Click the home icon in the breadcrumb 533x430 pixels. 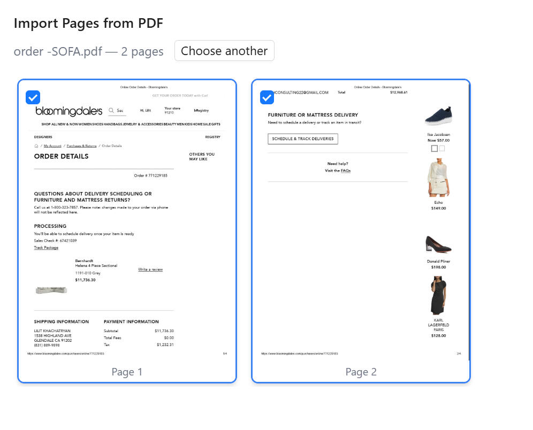click(36, 146)
